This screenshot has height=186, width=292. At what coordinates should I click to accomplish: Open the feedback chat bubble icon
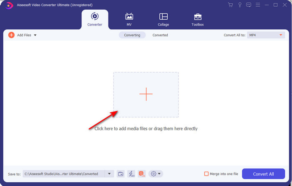click(249, 5)
